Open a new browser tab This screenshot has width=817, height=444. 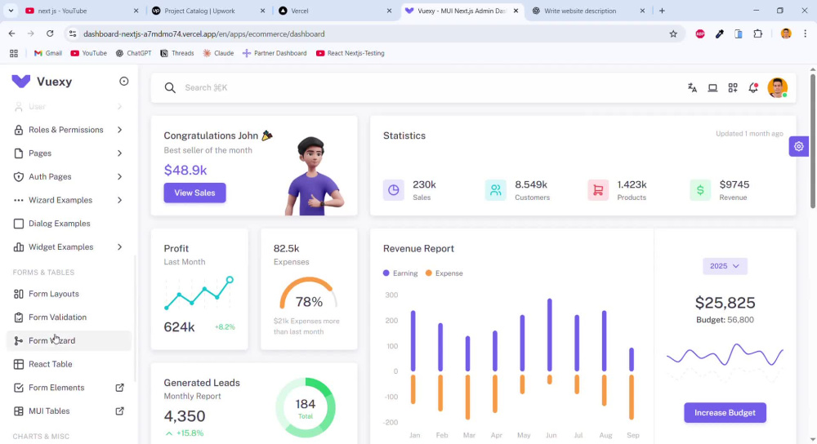(662, 11)
